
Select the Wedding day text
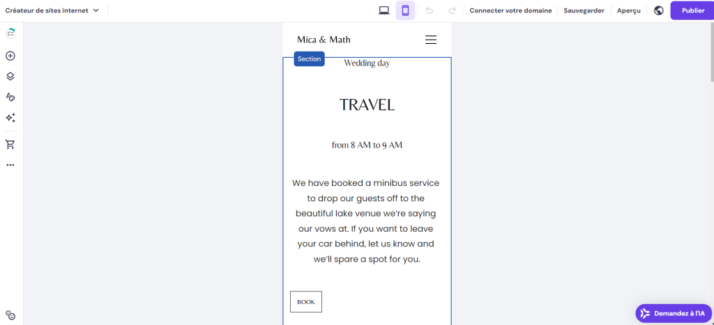pyautogui.click(x=367, y=63)
